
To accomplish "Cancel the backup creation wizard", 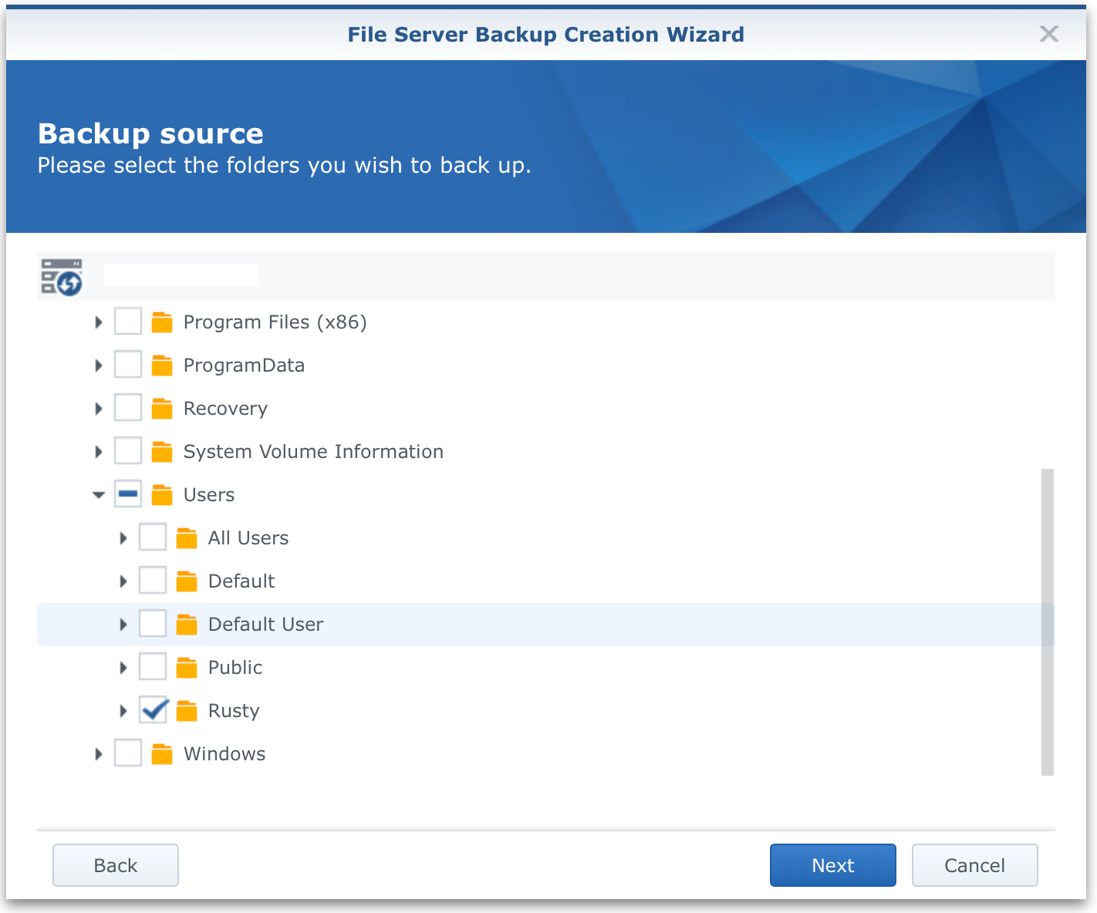I will pyautogui.click(x=975, y=865).
